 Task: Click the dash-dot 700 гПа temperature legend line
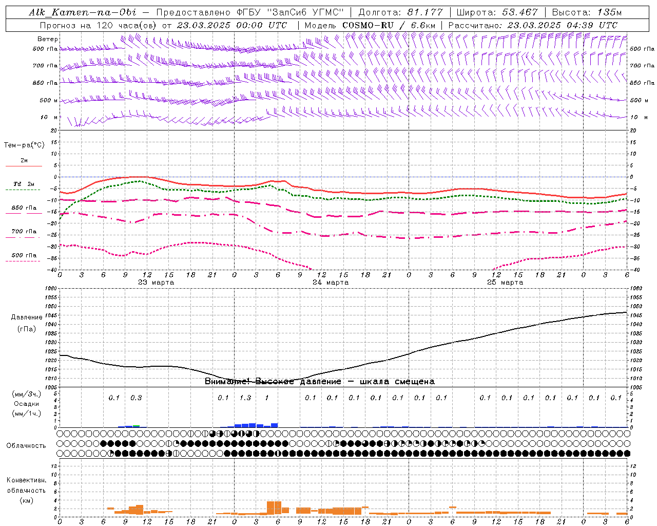[x=23, y=237]
